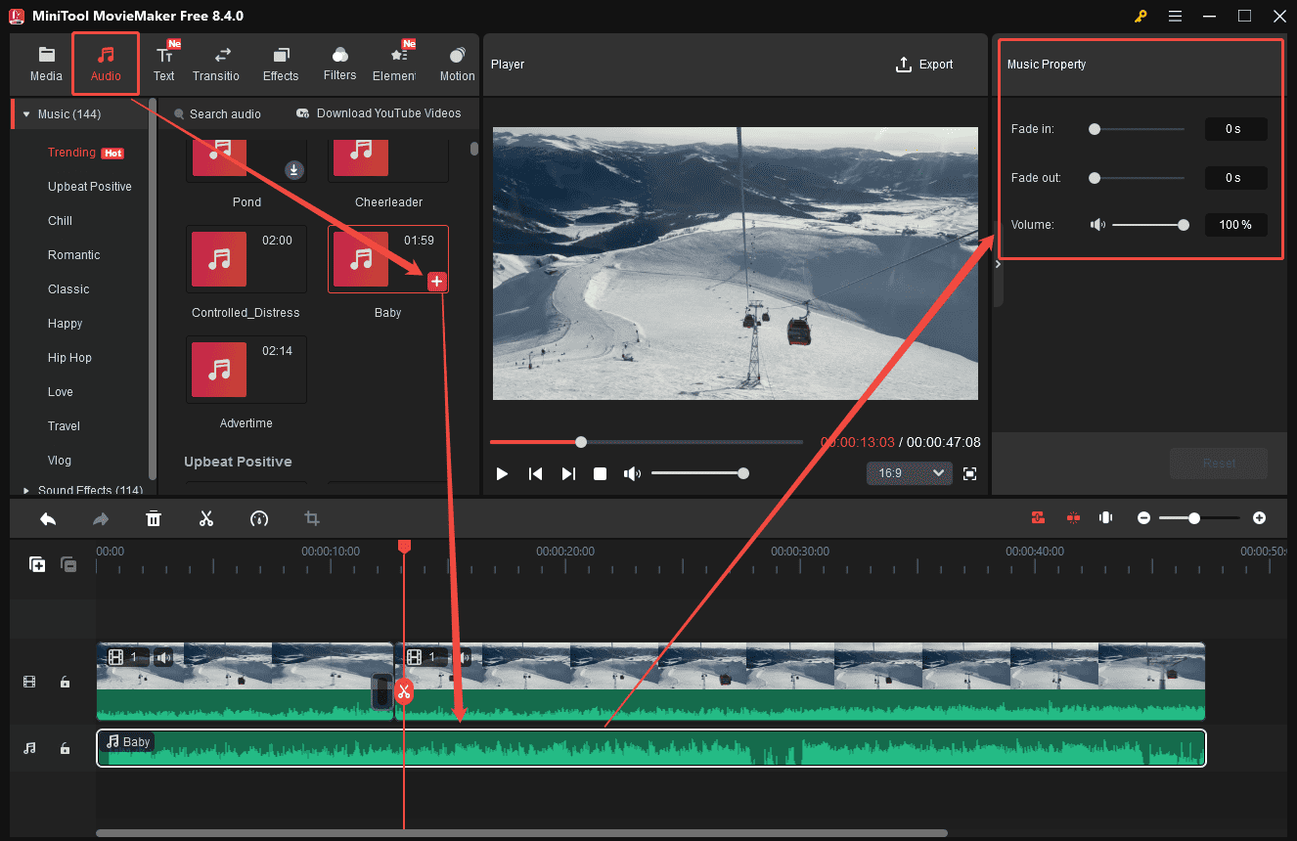Open the 16:9 aspect ratio dropdown
1297x841 pixels.
click(909, 473)
